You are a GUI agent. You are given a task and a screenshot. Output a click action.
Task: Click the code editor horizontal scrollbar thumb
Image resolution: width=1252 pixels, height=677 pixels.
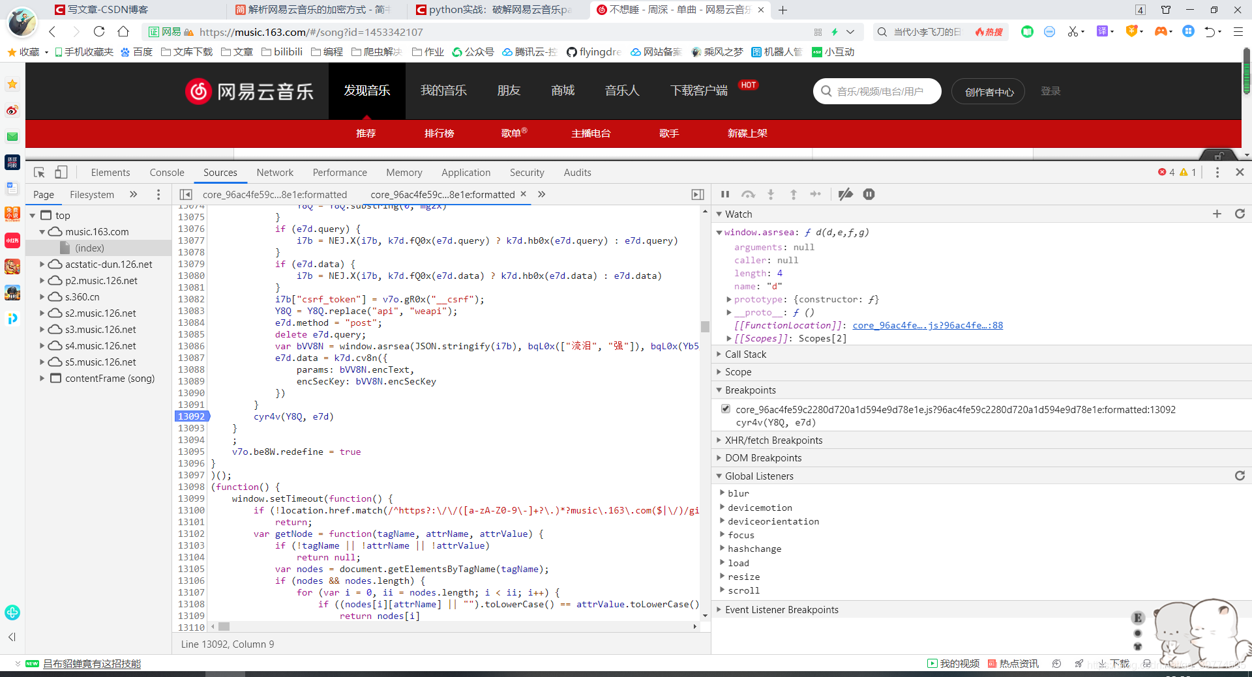pos(224,626)
